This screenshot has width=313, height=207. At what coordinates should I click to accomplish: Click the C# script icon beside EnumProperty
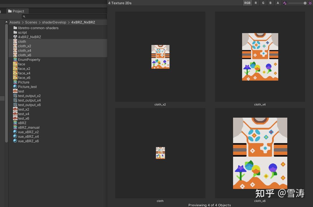point(15,59)
